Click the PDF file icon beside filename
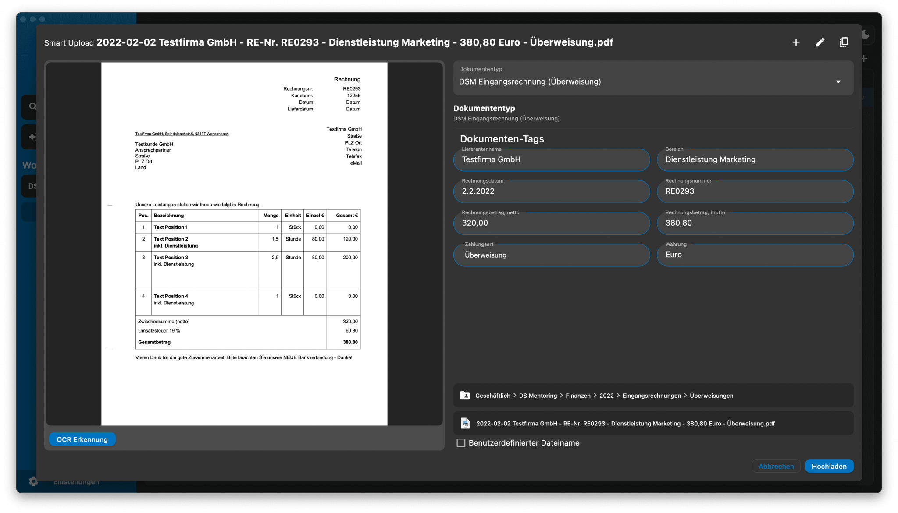898x513 pixels. [x=465, y=423]
